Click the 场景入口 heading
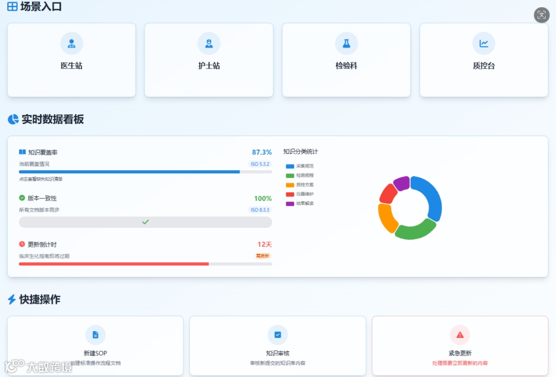The image size is (556, 377). (41, 6)
